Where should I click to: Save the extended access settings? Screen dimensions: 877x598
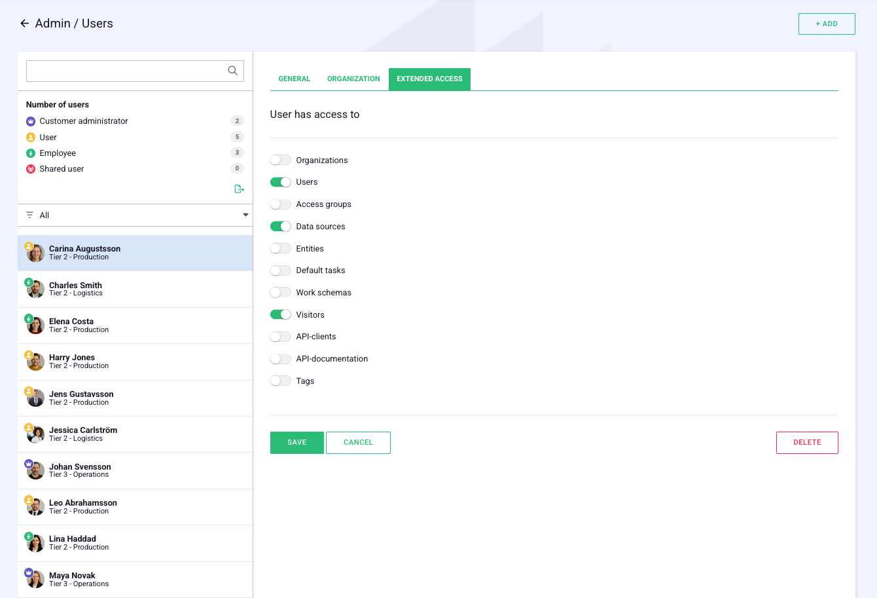coord(297,443)
